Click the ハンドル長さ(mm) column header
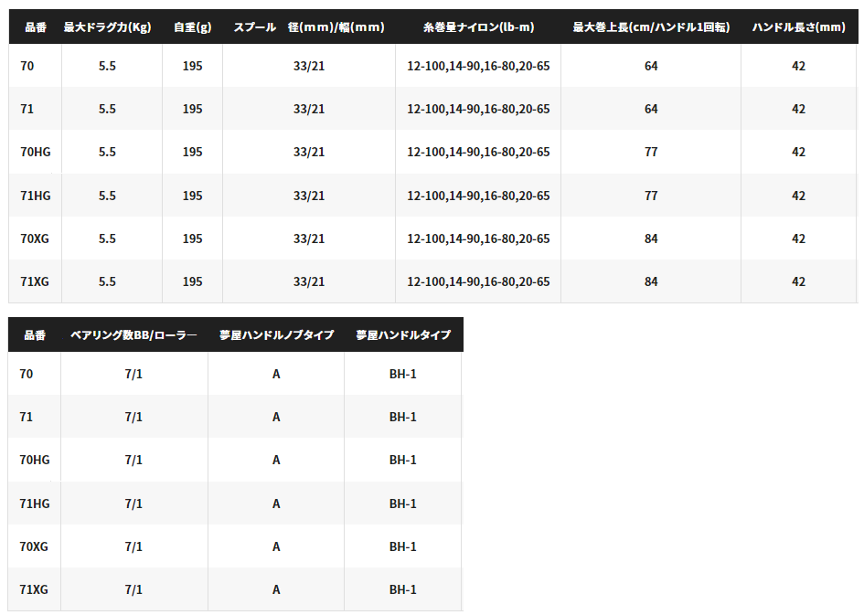Image resolution: width=864 pixels, height=615 pixels. point(798,27)
